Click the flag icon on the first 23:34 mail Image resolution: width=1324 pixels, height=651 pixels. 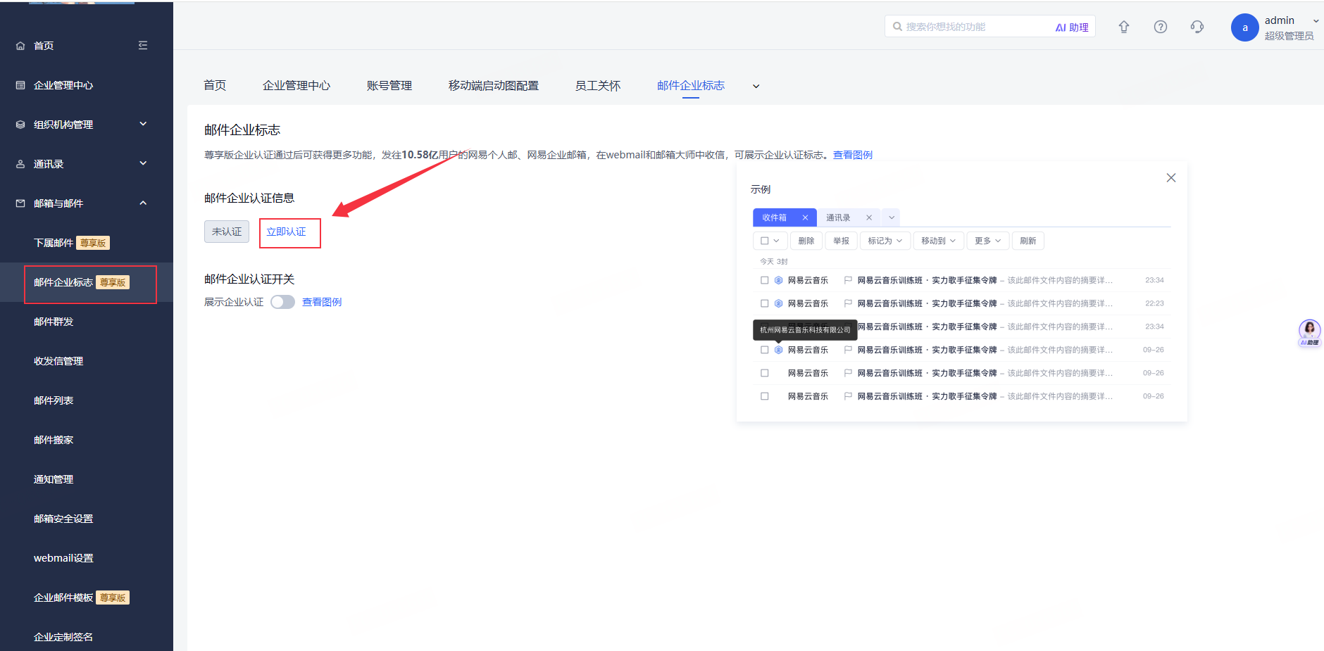coord(848,280)
